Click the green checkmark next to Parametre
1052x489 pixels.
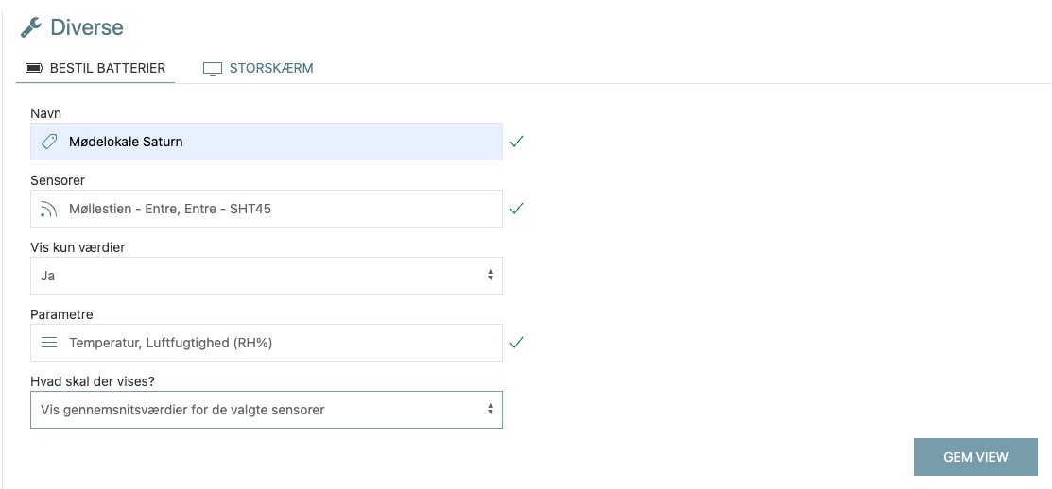[x=516, y=343]
